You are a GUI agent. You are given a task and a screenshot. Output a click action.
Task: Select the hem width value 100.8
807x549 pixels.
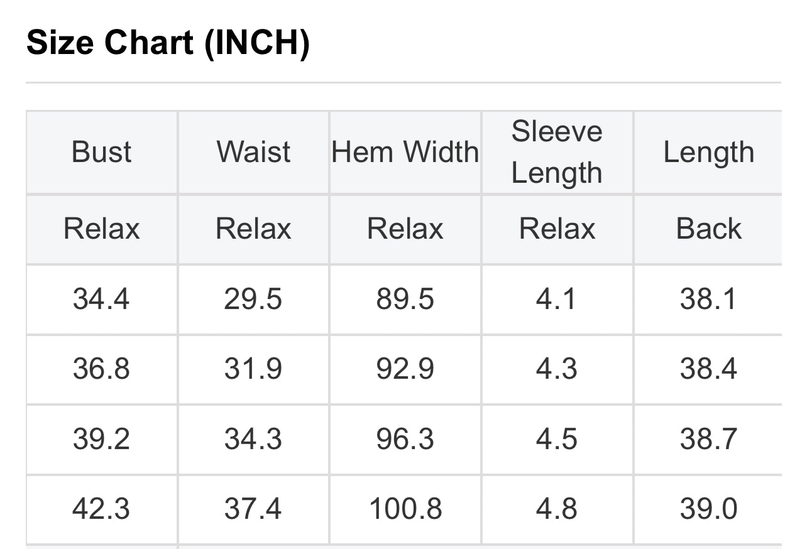(405, 509)
